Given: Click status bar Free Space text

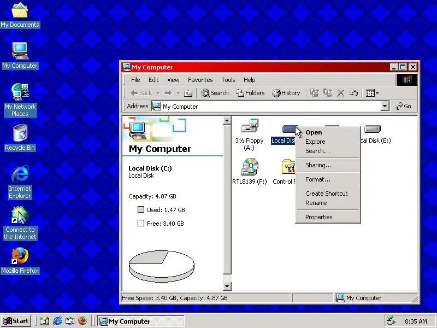Looking at the screenshot, I should pyautogui.click(x=175, y=298).
